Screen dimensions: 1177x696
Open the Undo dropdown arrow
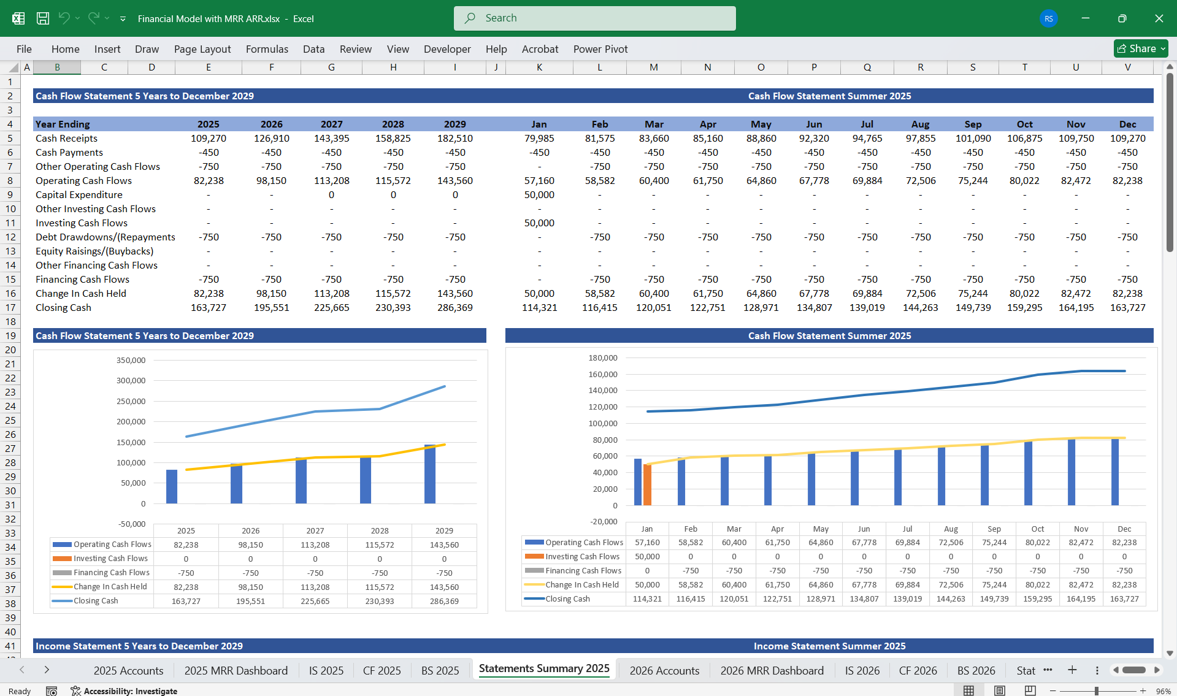[x=79, y=19]
